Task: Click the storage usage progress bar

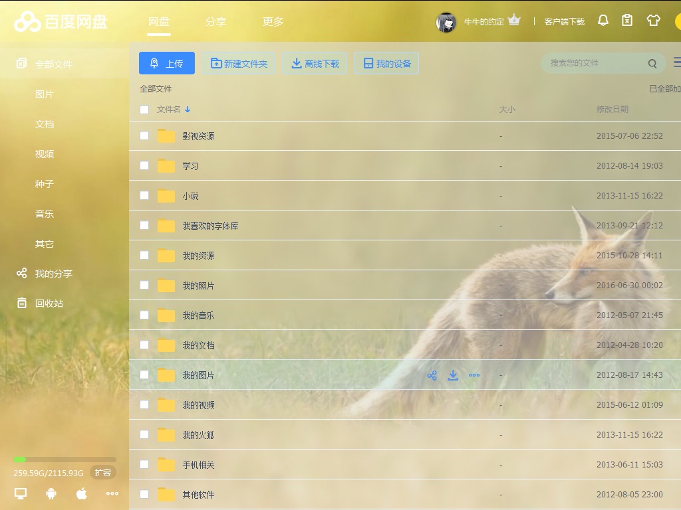Action: coord(63,459)
